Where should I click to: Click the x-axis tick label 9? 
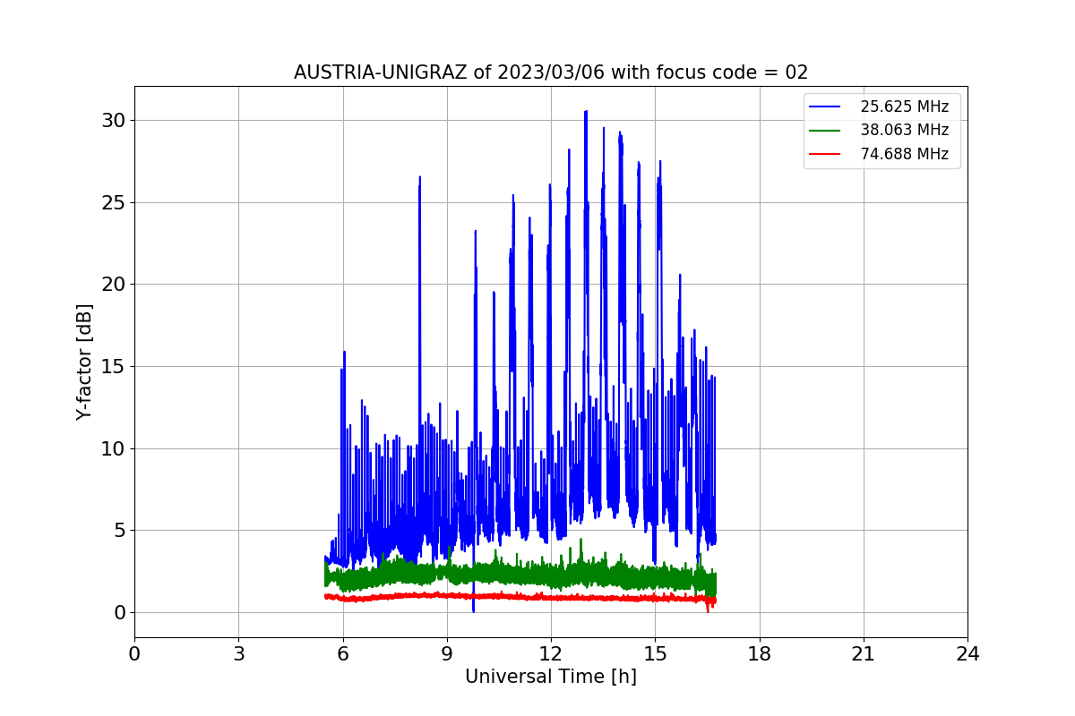click(x=447, y=653)
